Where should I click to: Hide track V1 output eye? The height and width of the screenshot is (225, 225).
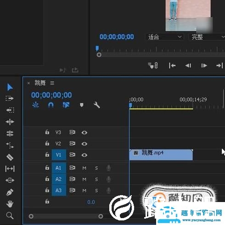tap(84, 155)
